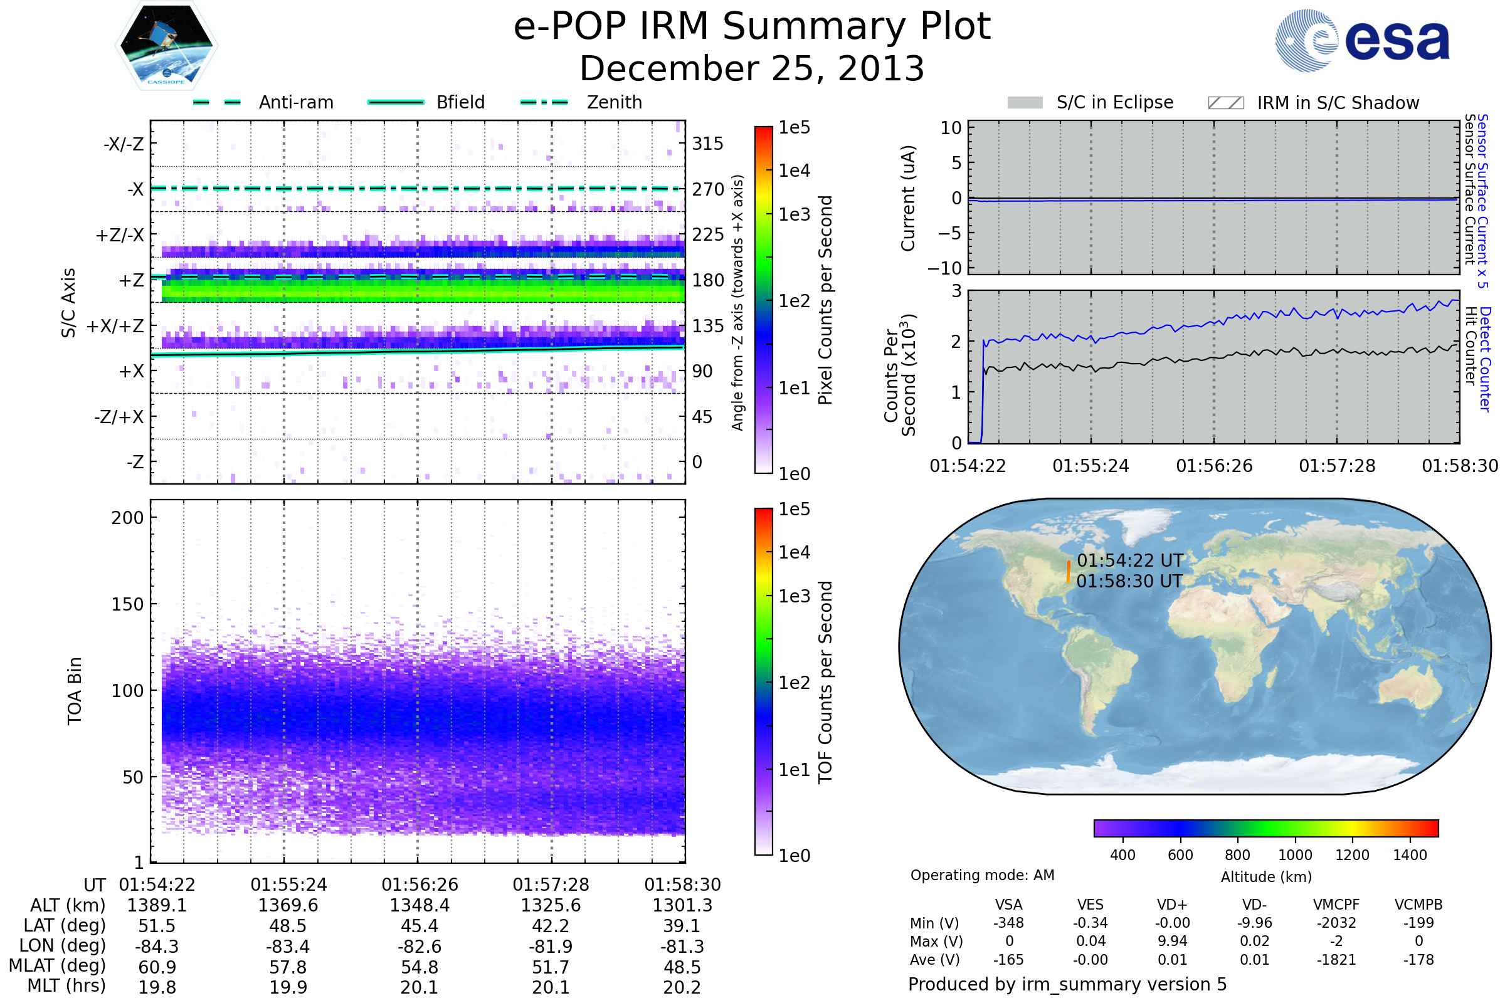Click the CASSIOPE mission hexagon logo
The image size is (1505, 1003).
166,46
